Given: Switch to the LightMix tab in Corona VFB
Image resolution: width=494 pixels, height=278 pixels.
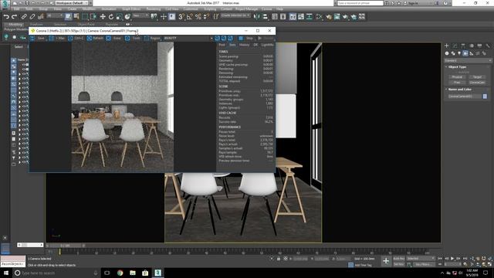Looking at the screenshot, I should [x=267, y=45].
